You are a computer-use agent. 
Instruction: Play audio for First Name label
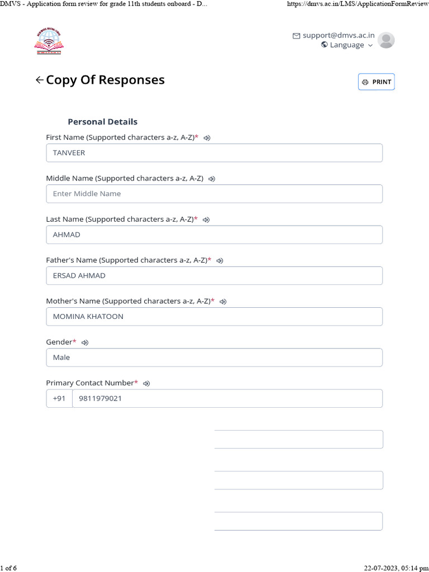207,137
